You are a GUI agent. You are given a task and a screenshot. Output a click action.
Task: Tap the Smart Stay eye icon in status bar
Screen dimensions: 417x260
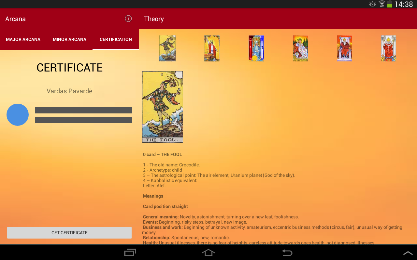372,4
